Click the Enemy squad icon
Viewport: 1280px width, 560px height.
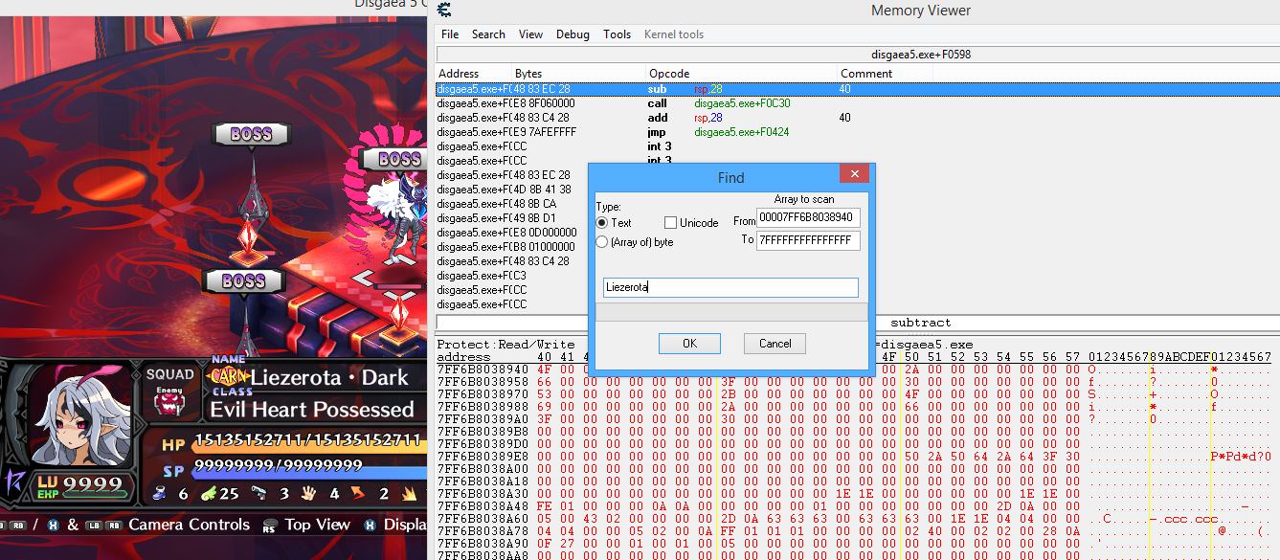click(x=169, y=401)
